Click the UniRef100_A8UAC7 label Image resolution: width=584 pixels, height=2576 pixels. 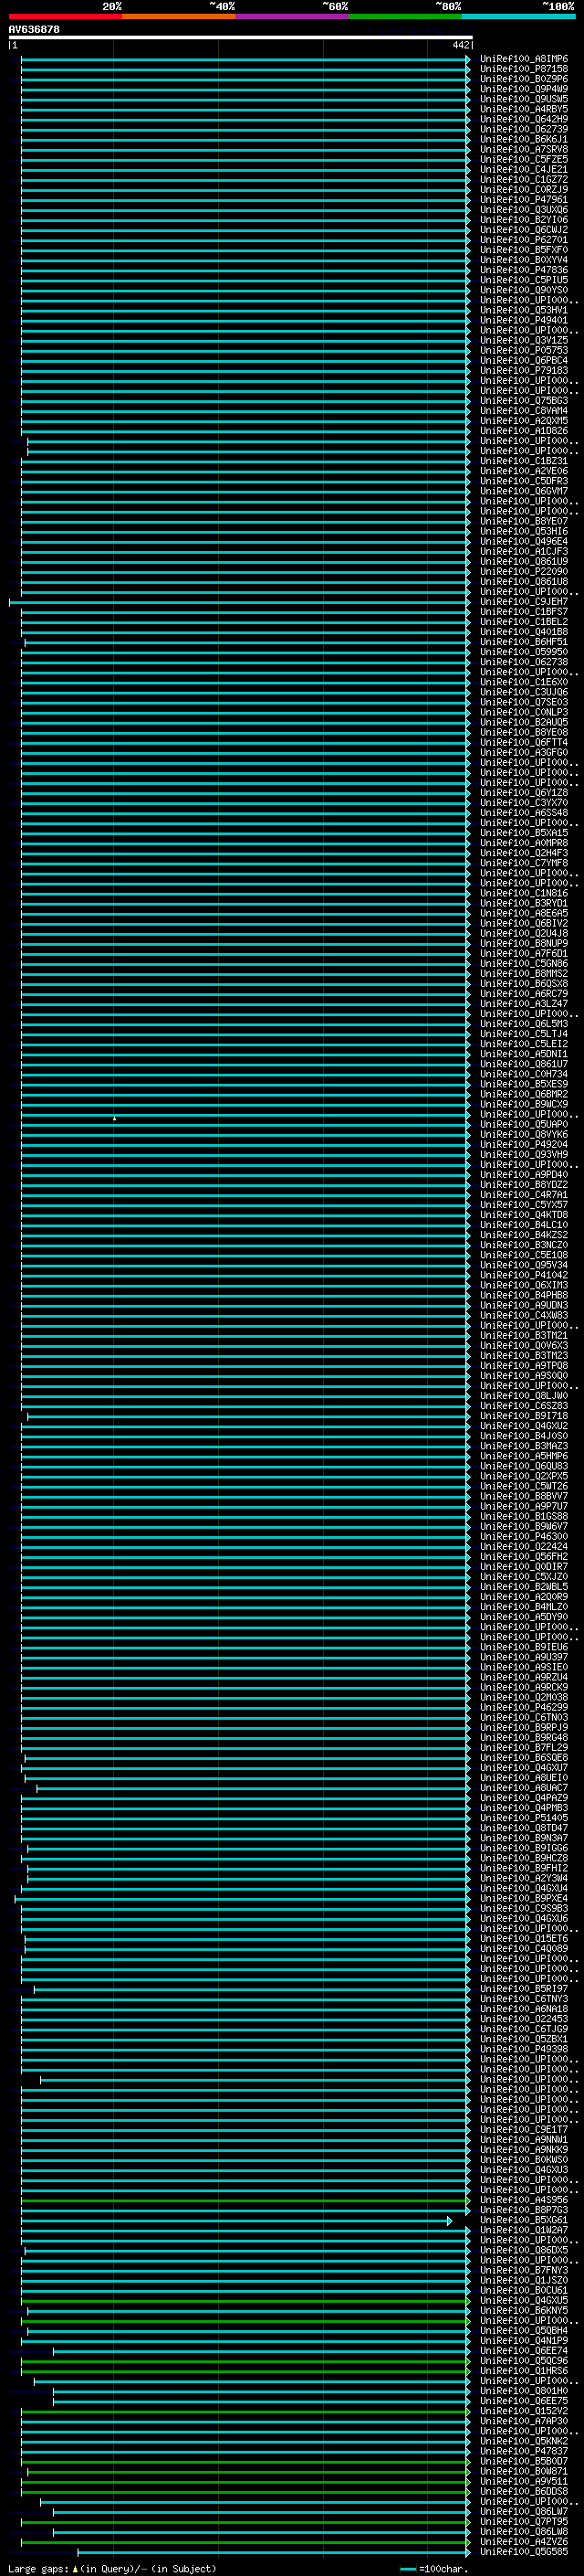(x=524, y=1787)
